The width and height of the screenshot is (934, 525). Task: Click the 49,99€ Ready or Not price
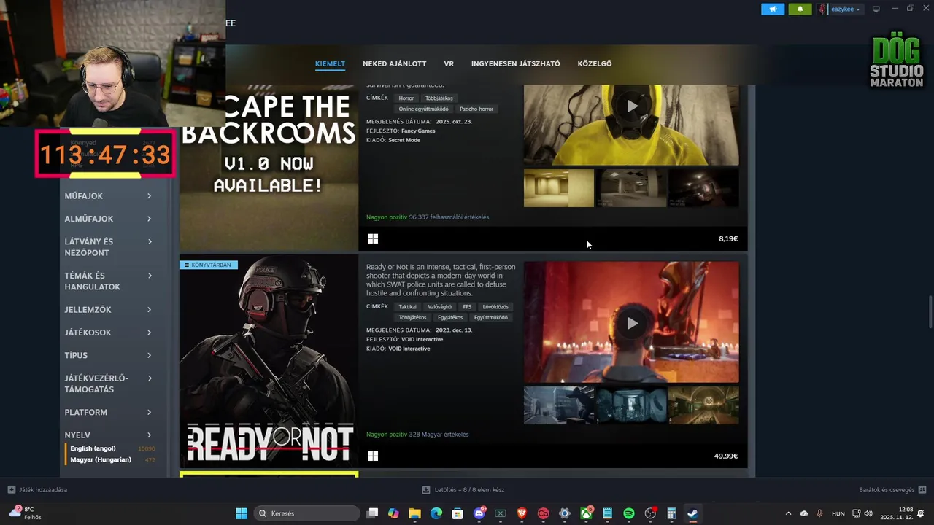pyautogui.click(x=726, y=456)
